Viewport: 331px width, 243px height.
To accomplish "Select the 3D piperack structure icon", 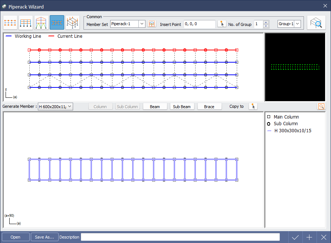I will tap(72, 23).
